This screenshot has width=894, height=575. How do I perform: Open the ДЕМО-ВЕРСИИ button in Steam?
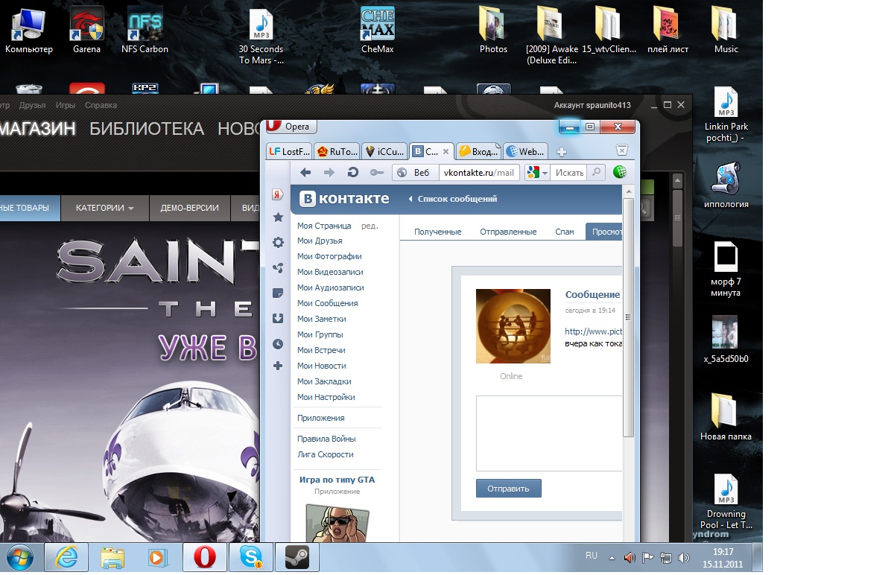(190, 208)
